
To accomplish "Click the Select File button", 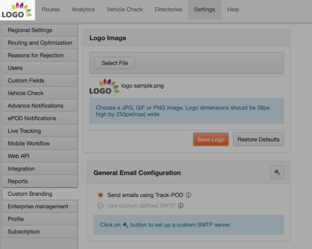I will point(114,63).
